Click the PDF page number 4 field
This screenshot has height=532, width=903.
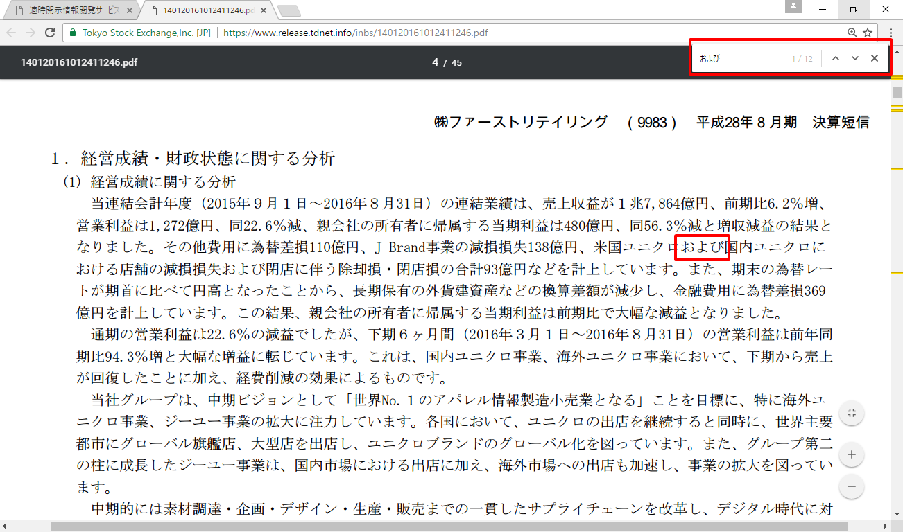tap(435, 62)
